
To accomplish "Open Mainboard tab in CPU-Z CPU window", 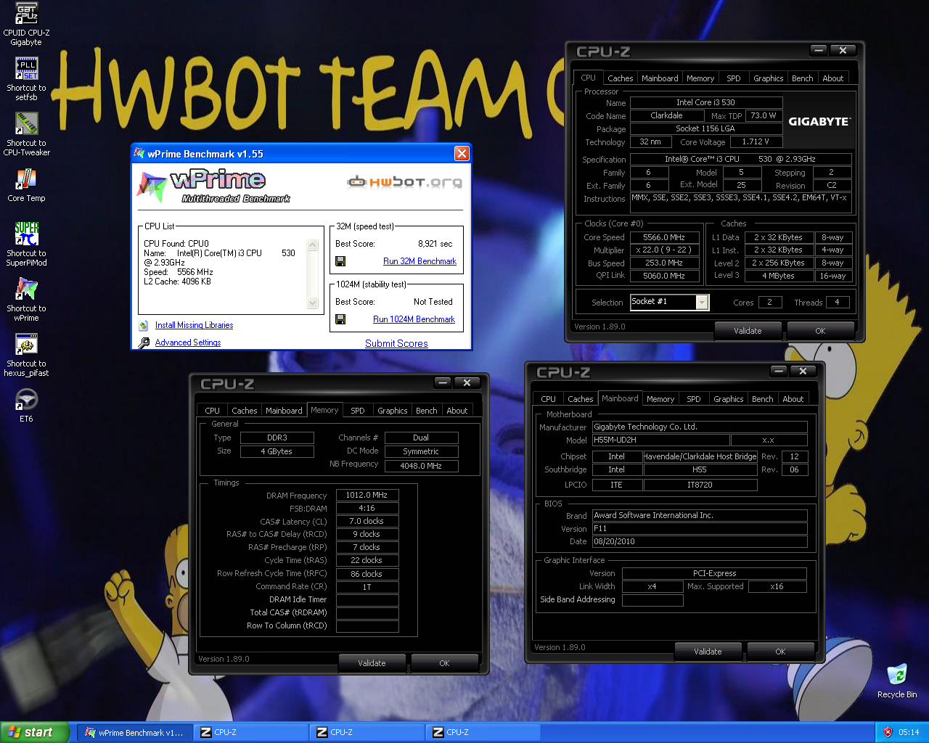I will pos(660,78).
